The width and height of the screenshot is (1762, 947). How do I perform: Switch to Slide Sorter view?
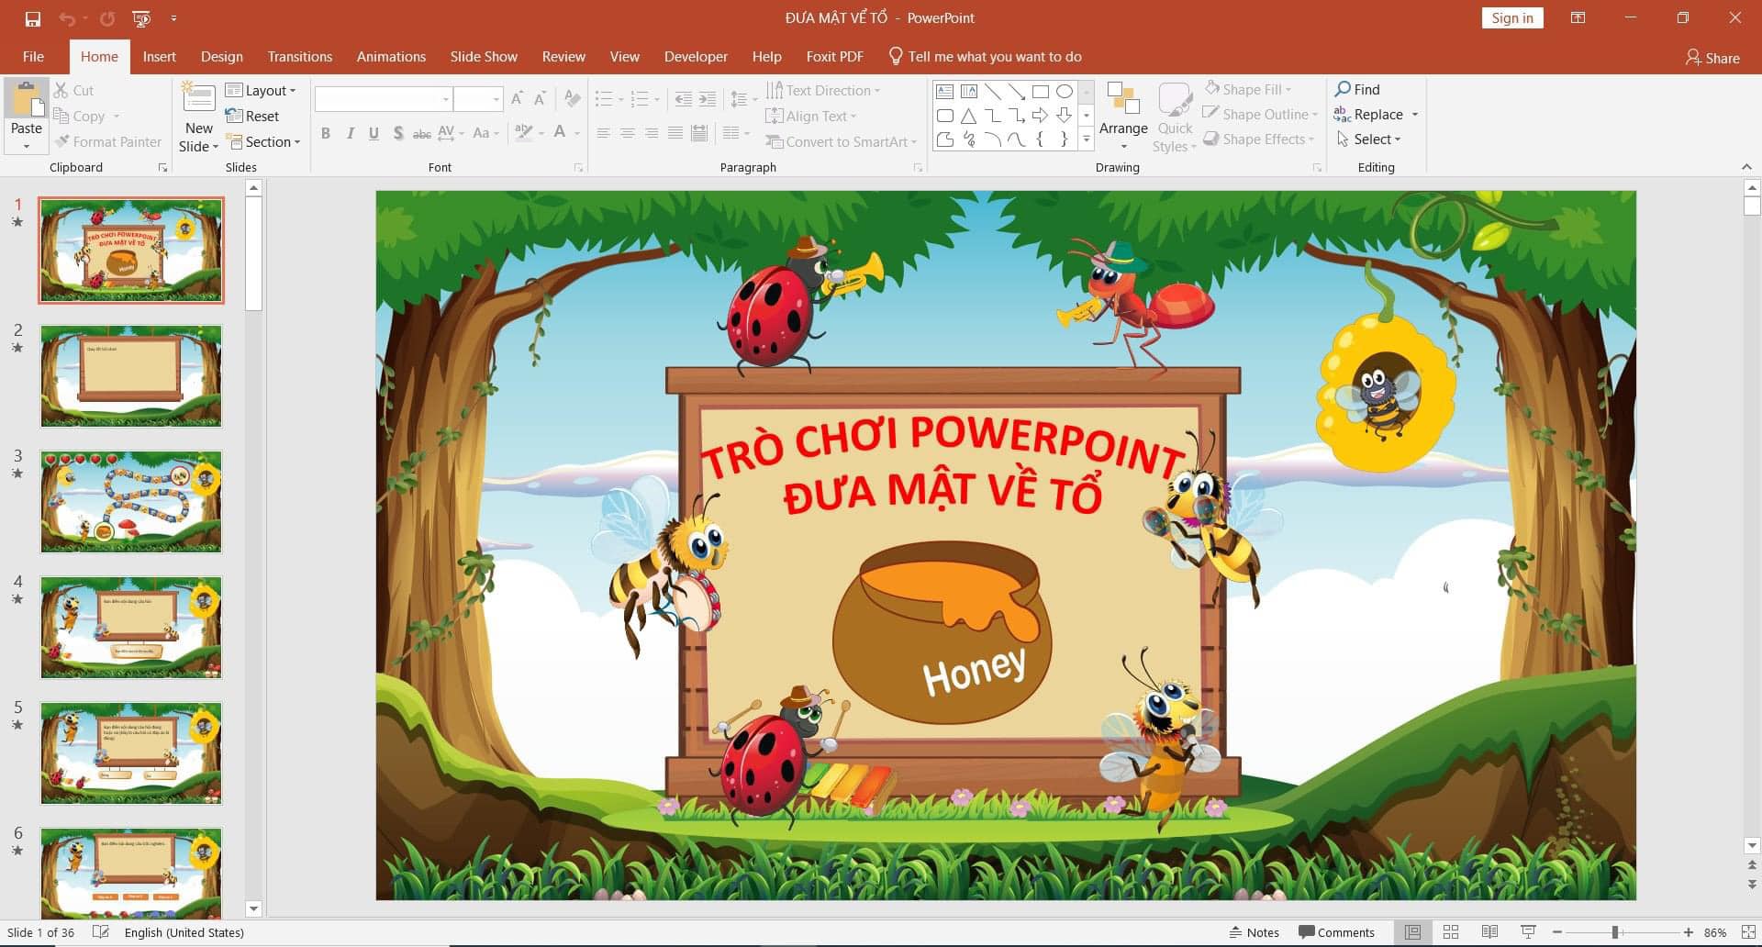1451,932
